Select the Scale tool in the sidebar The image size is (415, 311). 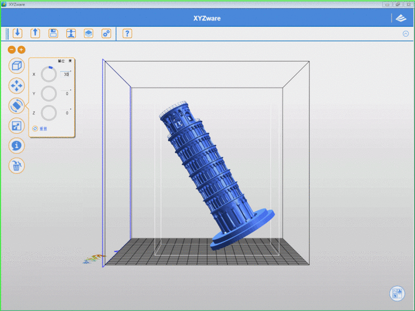(x=17, y=126)
